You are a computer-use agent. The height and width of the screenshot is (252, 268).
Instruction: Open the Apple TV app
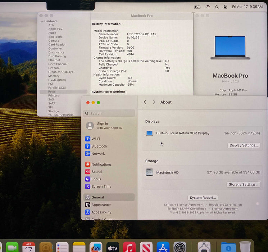tap(113, 247)
